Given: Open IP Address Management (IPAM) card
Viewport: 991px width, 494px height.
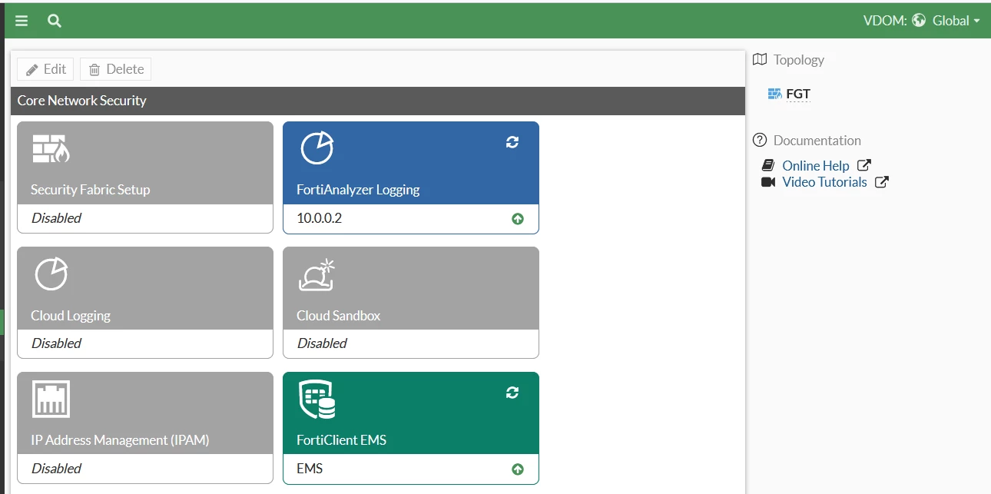Looking at the screenshot, I should tap(145, 428).
